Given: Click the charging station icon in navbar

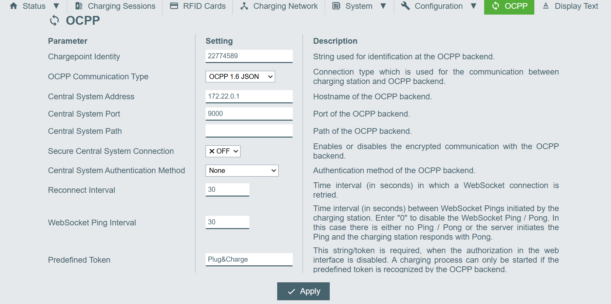Looking at the screenshot, I should (x=79, y=6).
